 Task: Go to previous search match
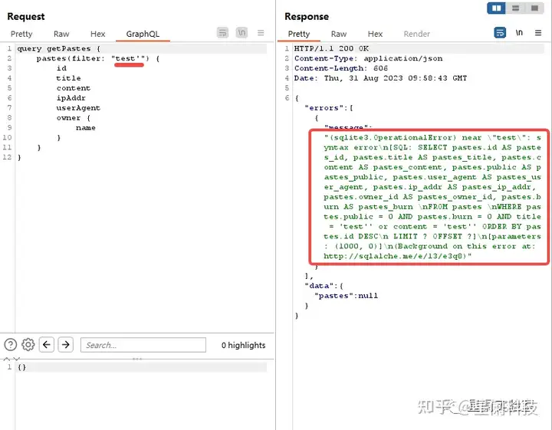(47, 344)
